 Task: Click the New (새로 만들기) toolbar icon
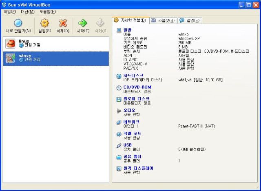pyautogui.click(x=18, y=23)
